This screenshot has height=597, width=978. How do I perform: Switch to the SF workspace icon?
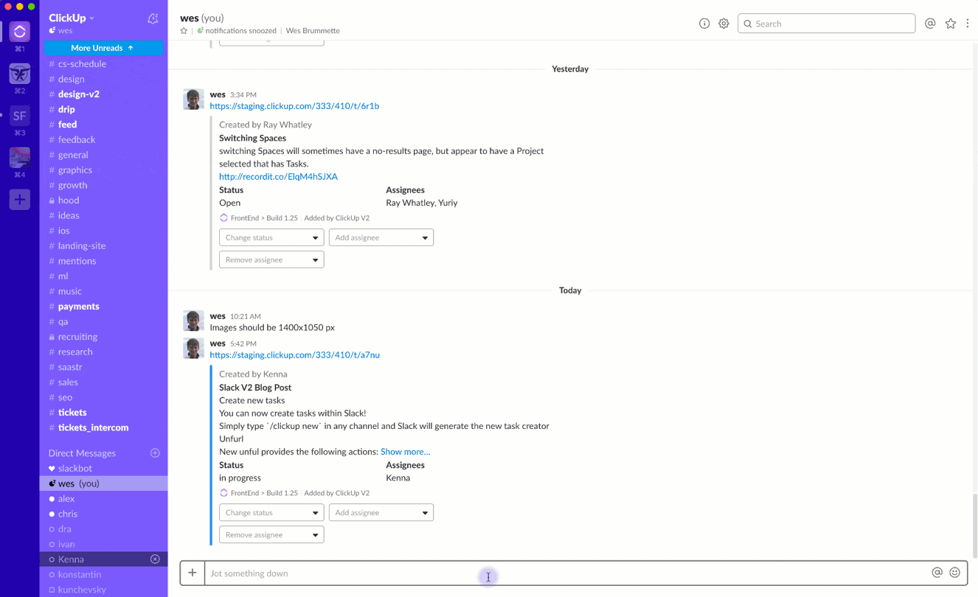20,116
